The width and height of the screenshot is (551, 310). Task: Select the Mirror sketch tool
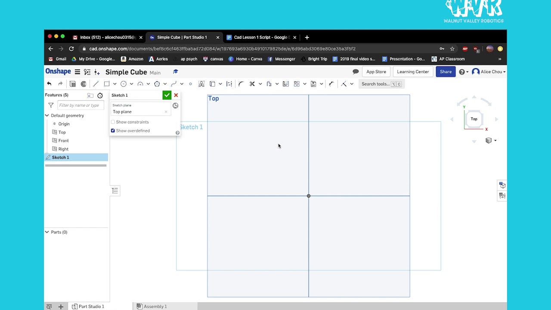pos(285,84)
